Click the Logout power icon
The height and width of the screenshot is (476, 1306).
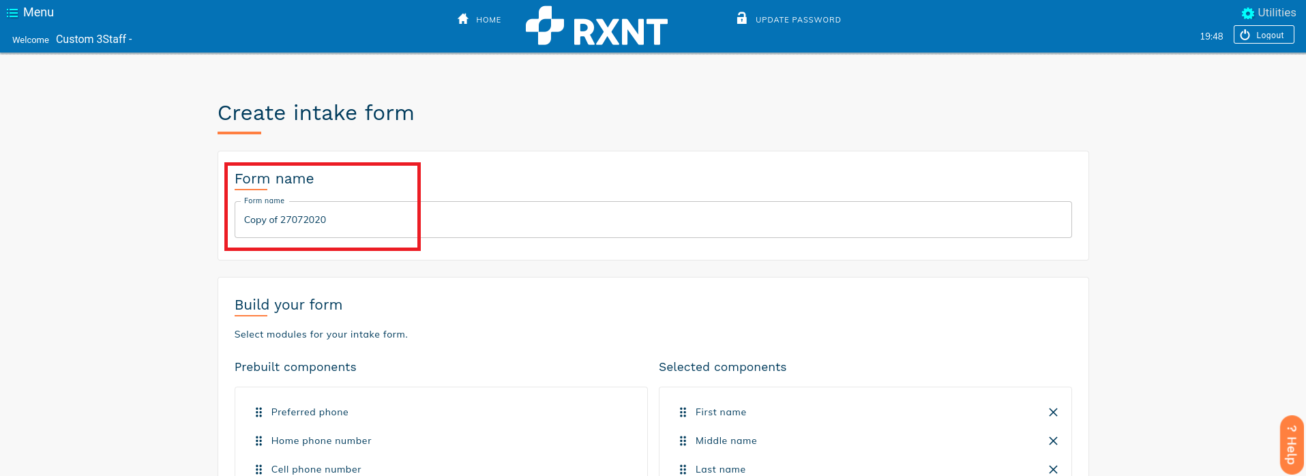[1245, 35]
